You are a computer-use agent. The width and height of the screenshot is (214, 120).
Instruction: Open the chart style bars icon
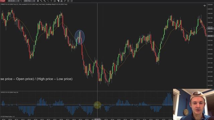38,1
